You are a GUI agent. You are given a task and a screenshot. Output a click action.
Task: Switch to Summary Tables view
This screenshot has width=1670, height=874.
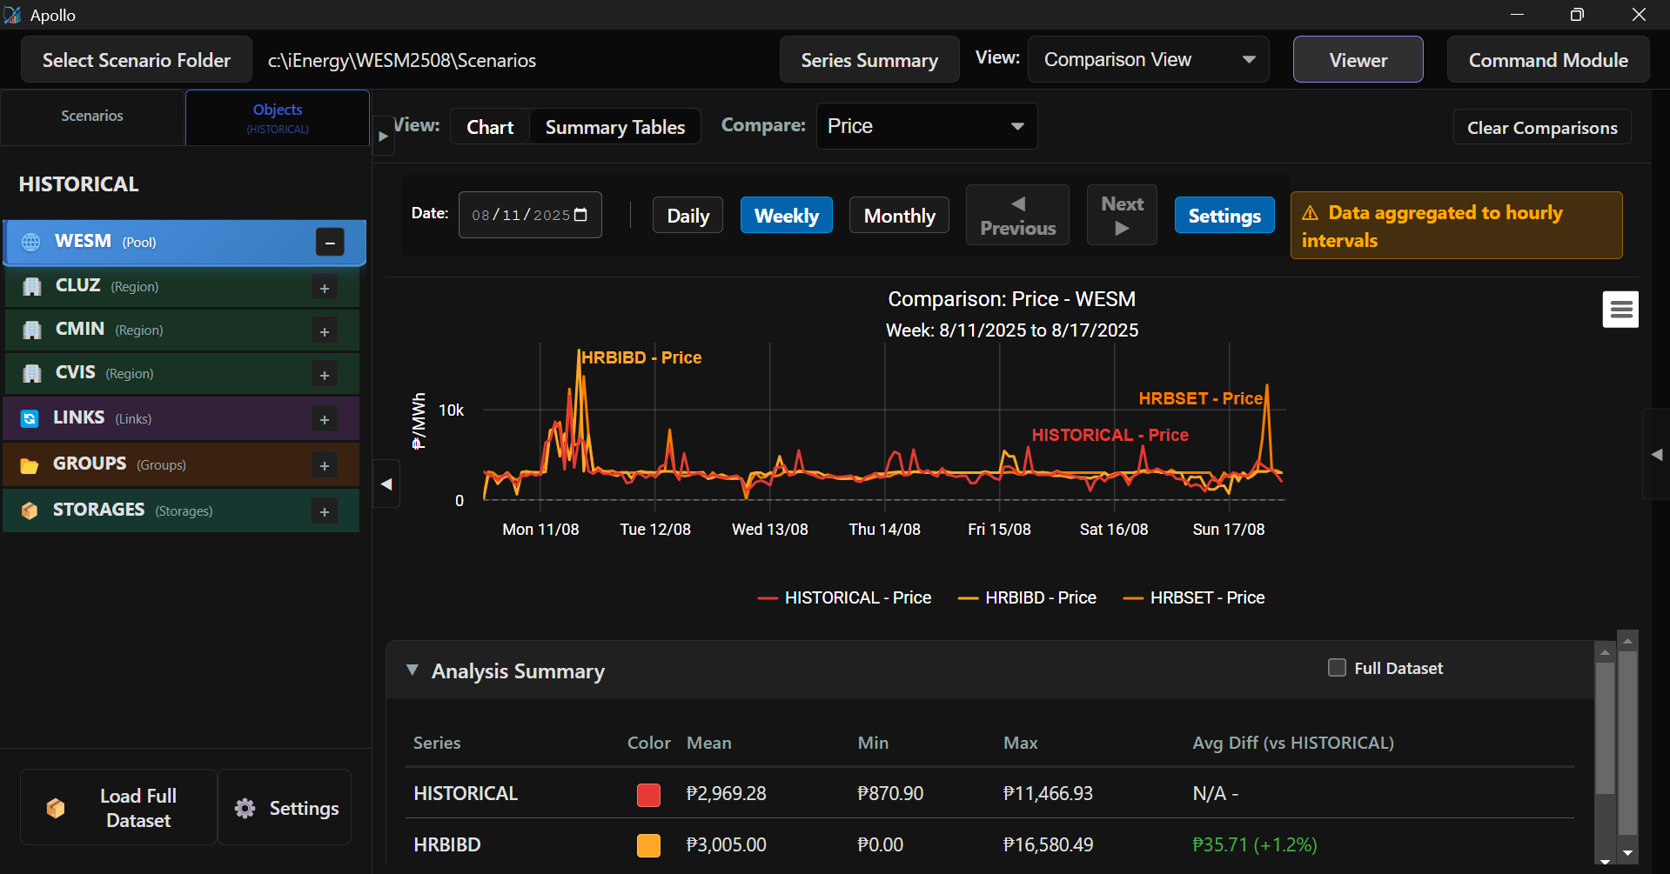pos(614,127)
